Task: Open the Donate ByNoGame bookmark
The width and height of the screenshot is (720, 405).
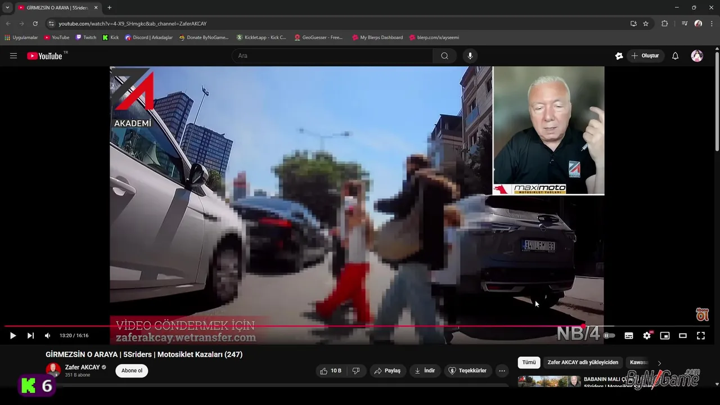Action: pos(204,38)
